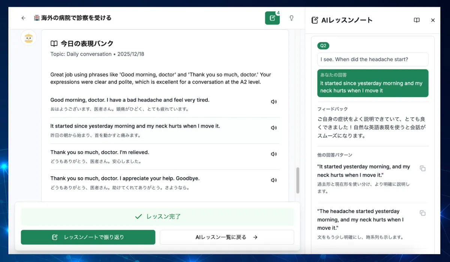Click the back arrow beside the lesson title
This screenshot has width=450, height=262.
(x=23, y=18)
